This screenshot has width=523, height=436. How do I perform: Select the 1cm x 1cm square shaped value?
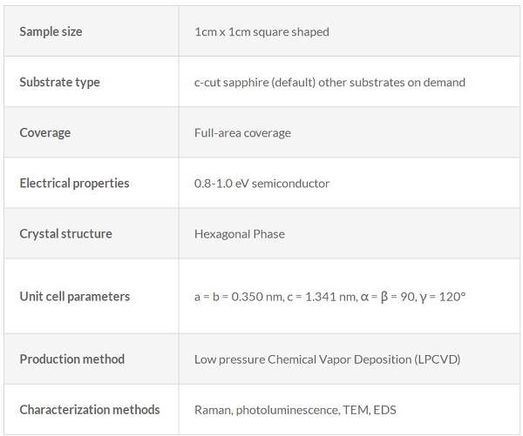coord(261,32)
